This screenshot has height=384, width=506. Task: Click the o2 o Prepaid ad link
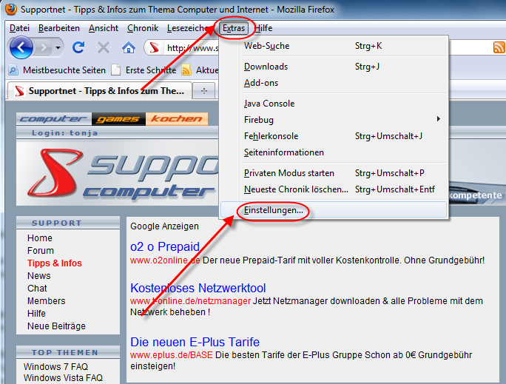point(165,247)
